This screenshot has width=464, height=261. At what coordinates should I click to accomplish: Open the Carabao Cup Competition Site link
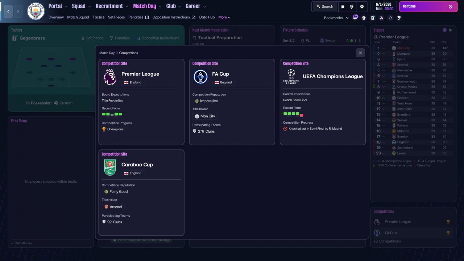point(115,154)
